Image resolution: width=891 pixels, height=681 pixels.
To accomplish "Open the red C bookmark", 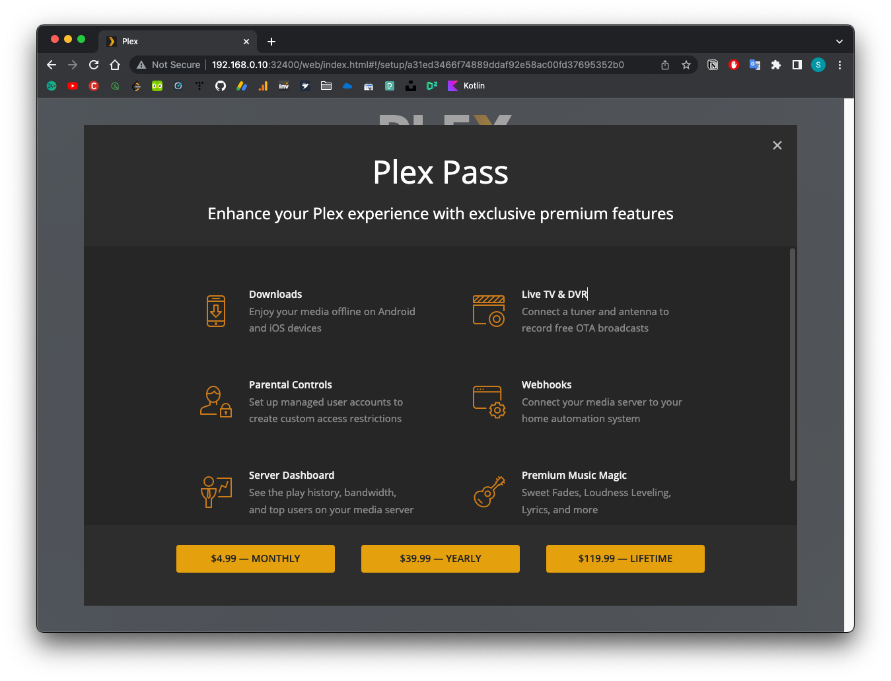I will 94,86.
